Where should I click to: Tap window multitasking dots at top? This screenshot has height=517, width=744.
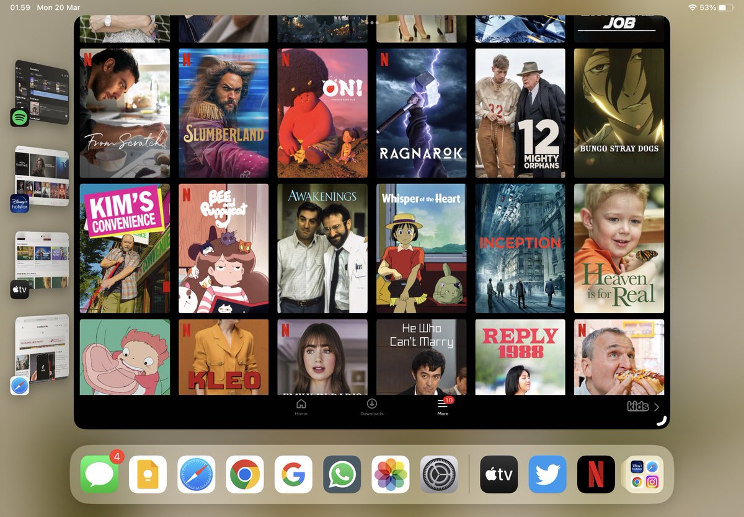tap(372, 22)
